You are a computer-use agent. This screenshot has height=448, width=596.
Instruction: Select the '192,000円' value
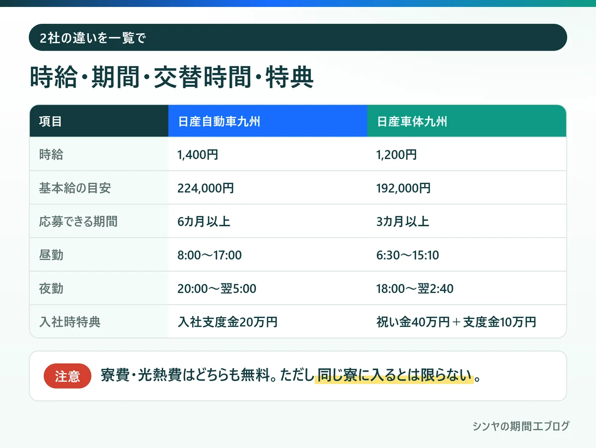[404, 188]
